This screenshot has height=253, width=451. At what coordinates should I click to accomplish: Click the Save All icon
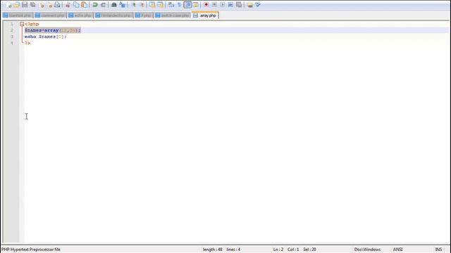pos(33,5)
